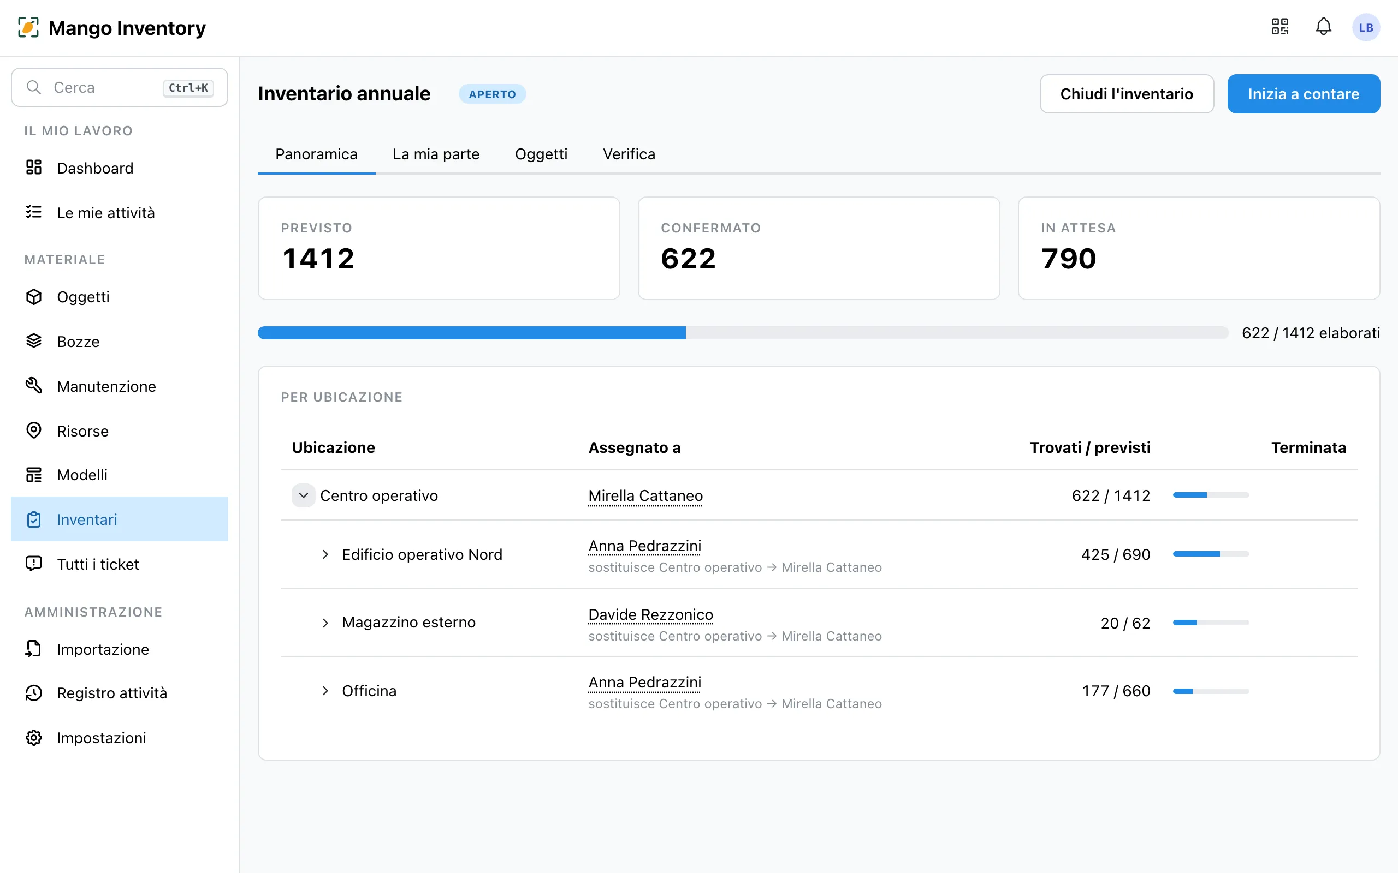1398x873 pixels.
Task: Open the QR code scanner icon
Action: pyautogui.click(x=1279, y=27)
